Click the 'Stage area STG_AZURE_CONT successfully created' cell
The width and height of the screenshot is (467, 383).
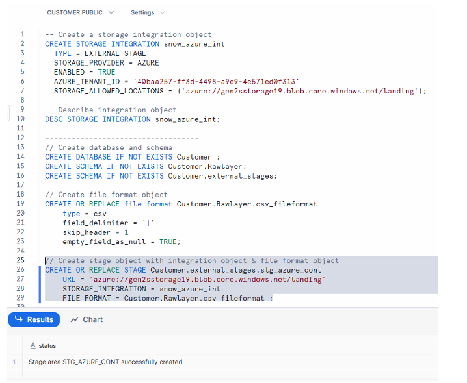[106, 362]
